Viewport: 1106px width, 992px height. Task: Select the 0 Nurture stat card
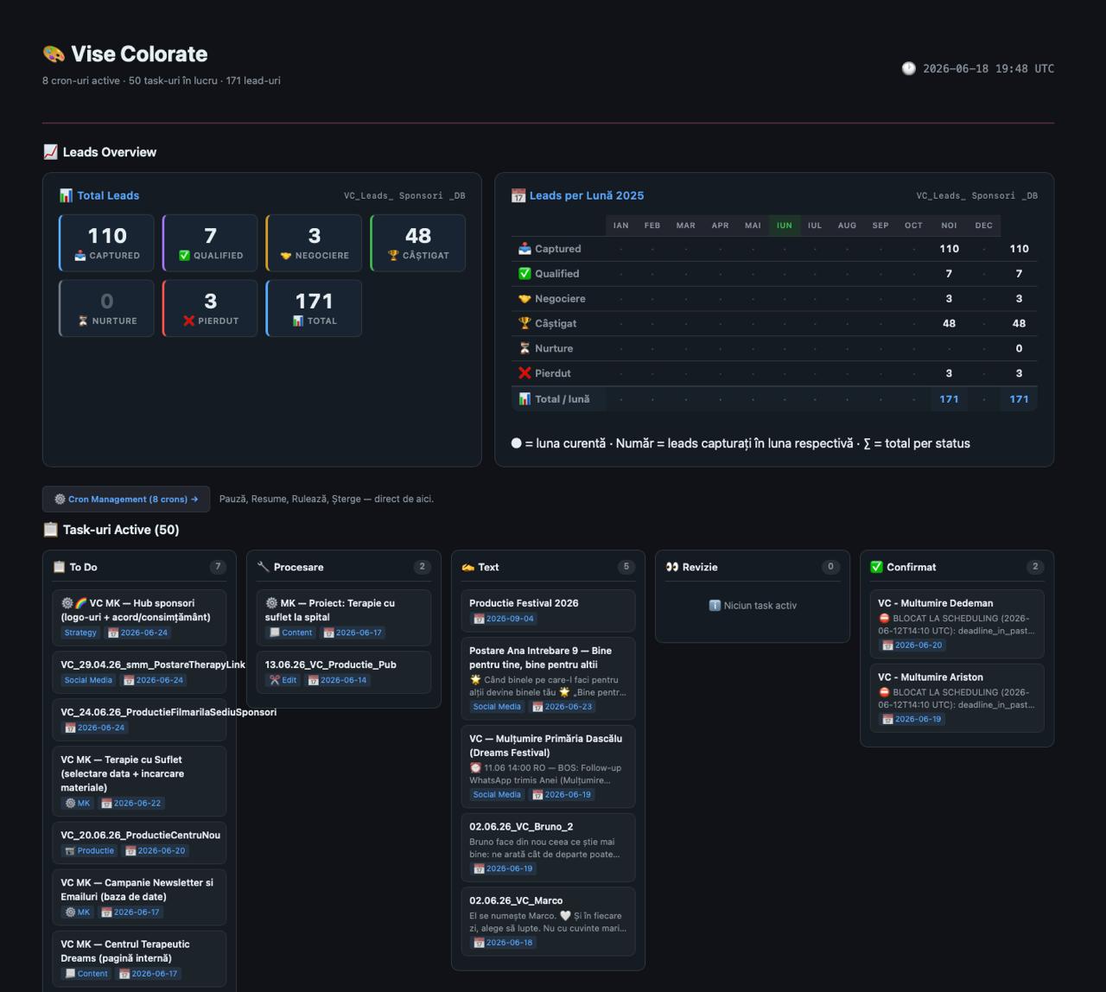pyautogui.click(x=106, y=308)
